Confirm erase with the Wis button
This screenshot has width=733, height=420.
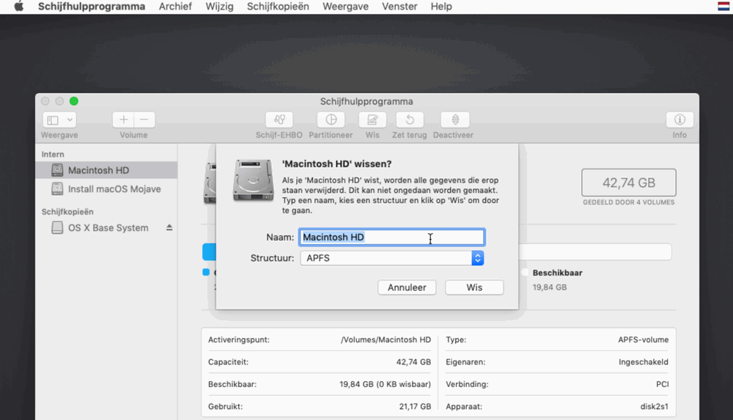pyautogui.click(x=474, y=287)
